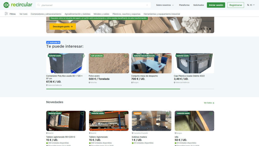Clear search with the X icon
Image resolution: width=259 pixels, height=146 pixels.
tap(147, 5)
